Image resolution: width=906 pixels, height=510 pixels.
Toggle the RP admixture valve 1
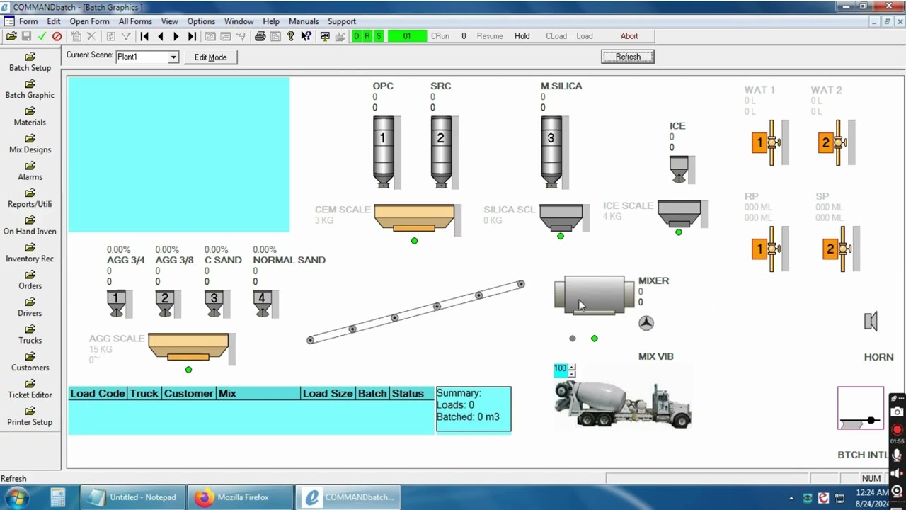click(x=766, y=249)
